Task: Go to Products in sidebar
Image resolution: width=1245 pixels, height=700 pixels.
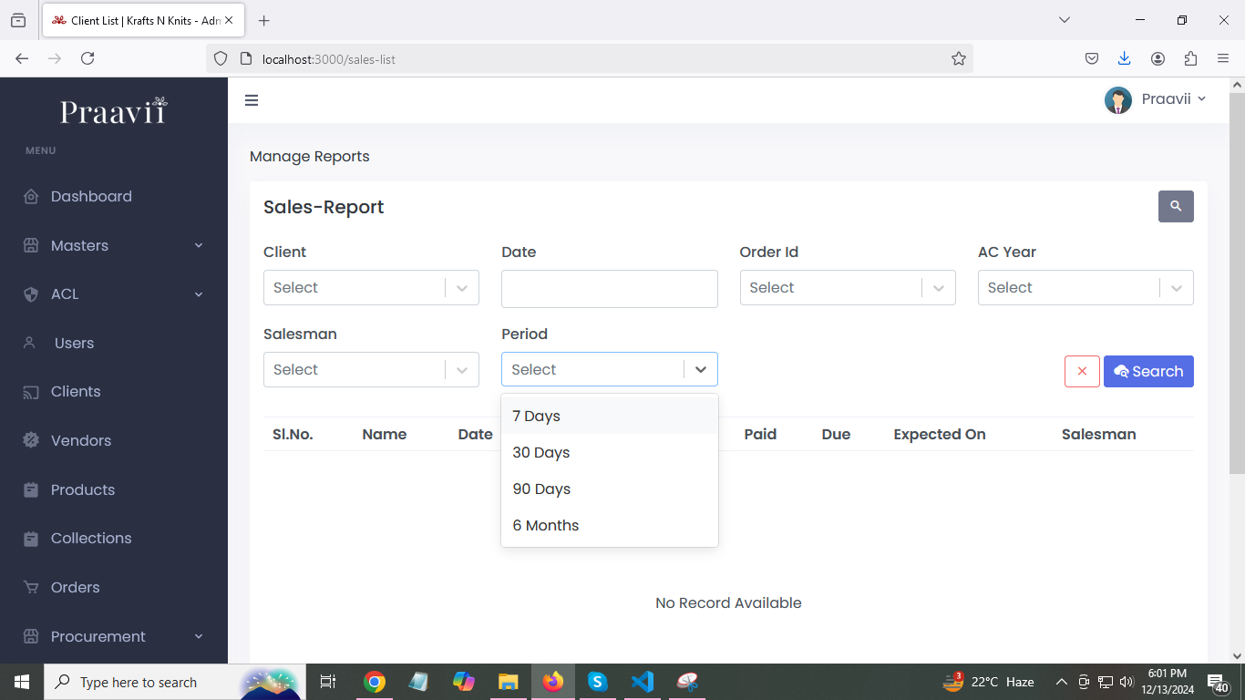Action: pos(83,489)
